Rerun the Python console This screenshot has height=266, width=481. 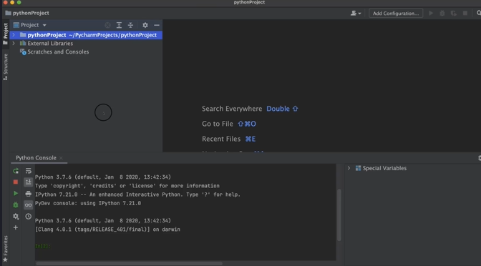pyautogui.click(x=16, y=171)
